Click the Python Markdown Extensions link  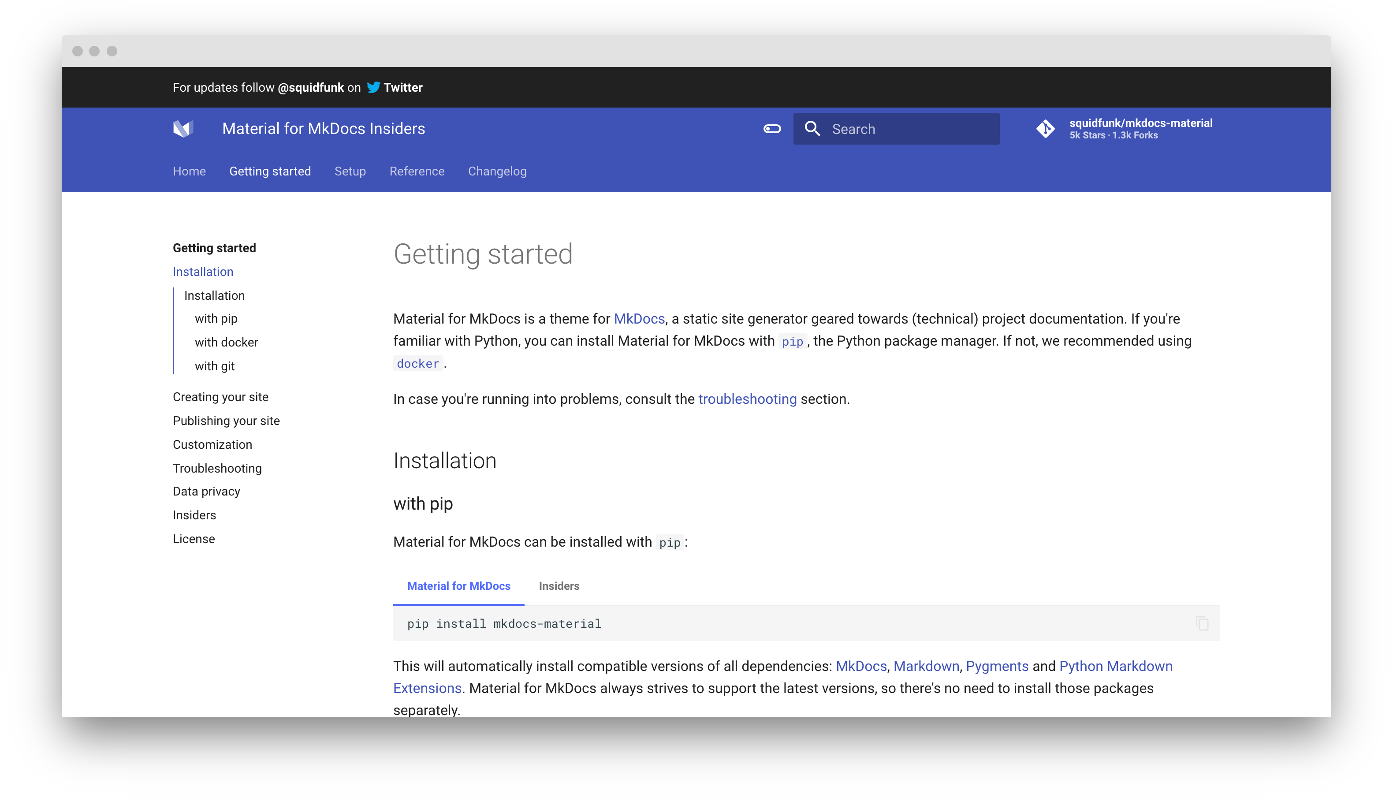1116,666
